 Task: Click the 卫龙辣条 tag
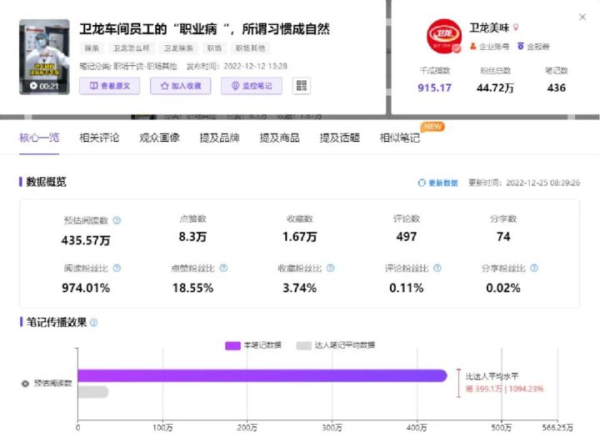coord(178,48)
